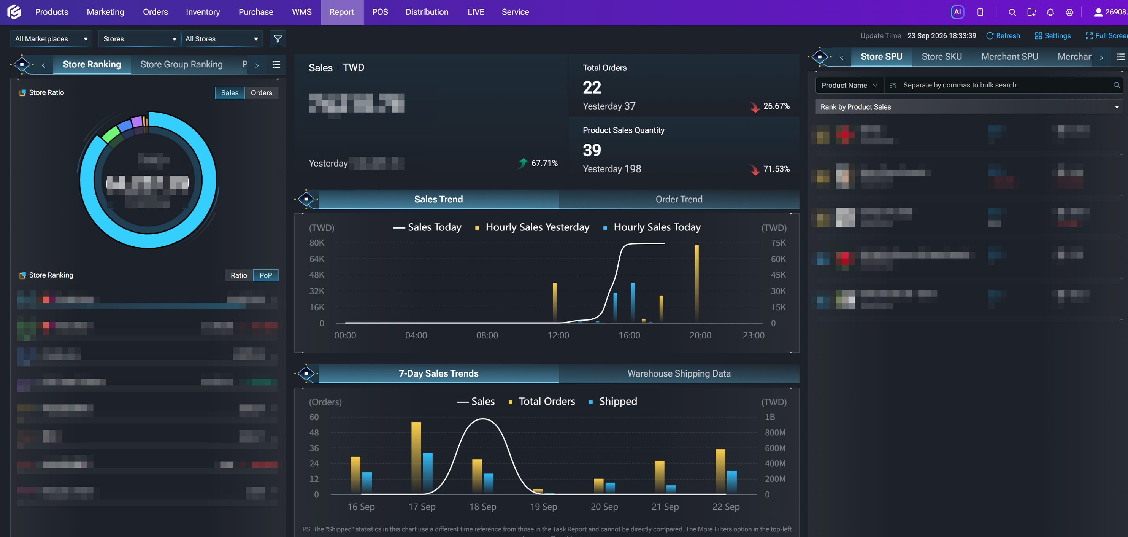Click the Store Ratio donut chart ring
Viewport: 1128px width, 537px height.
(x=148, y=180)
